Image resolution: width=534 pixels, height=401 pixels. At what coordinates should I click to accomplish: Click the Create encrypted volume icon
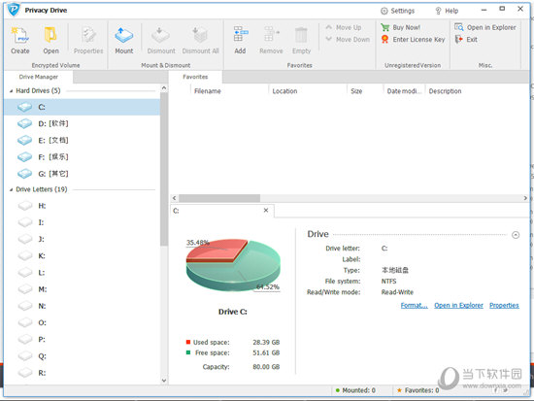(19, 35)
